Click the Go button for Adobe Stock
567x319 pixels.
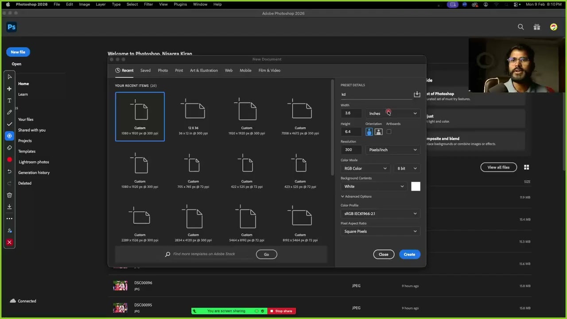click(266, 254)
